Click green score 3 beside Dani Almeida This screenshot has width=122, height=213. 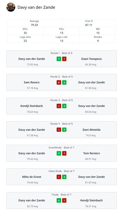[x=64, y=130]
